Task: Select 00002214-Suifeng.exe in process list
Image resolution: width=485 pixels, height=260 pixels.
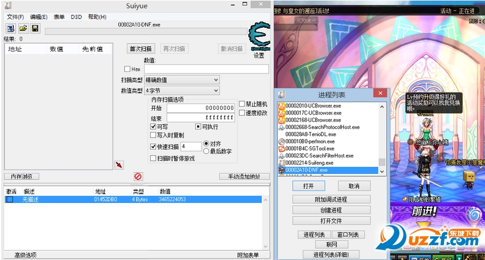Action: point(309,163)
